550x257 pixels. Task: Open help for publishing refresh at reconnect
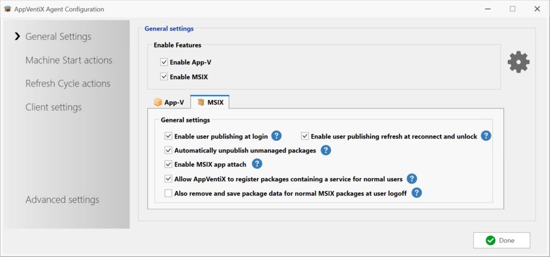[x=486, y=136]
